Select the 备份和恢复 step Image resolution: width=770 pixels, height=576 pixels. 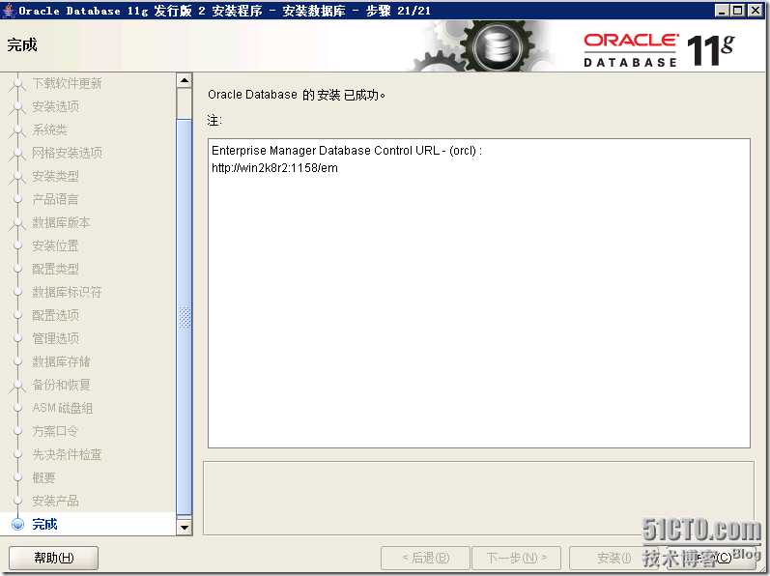(62, 385)
